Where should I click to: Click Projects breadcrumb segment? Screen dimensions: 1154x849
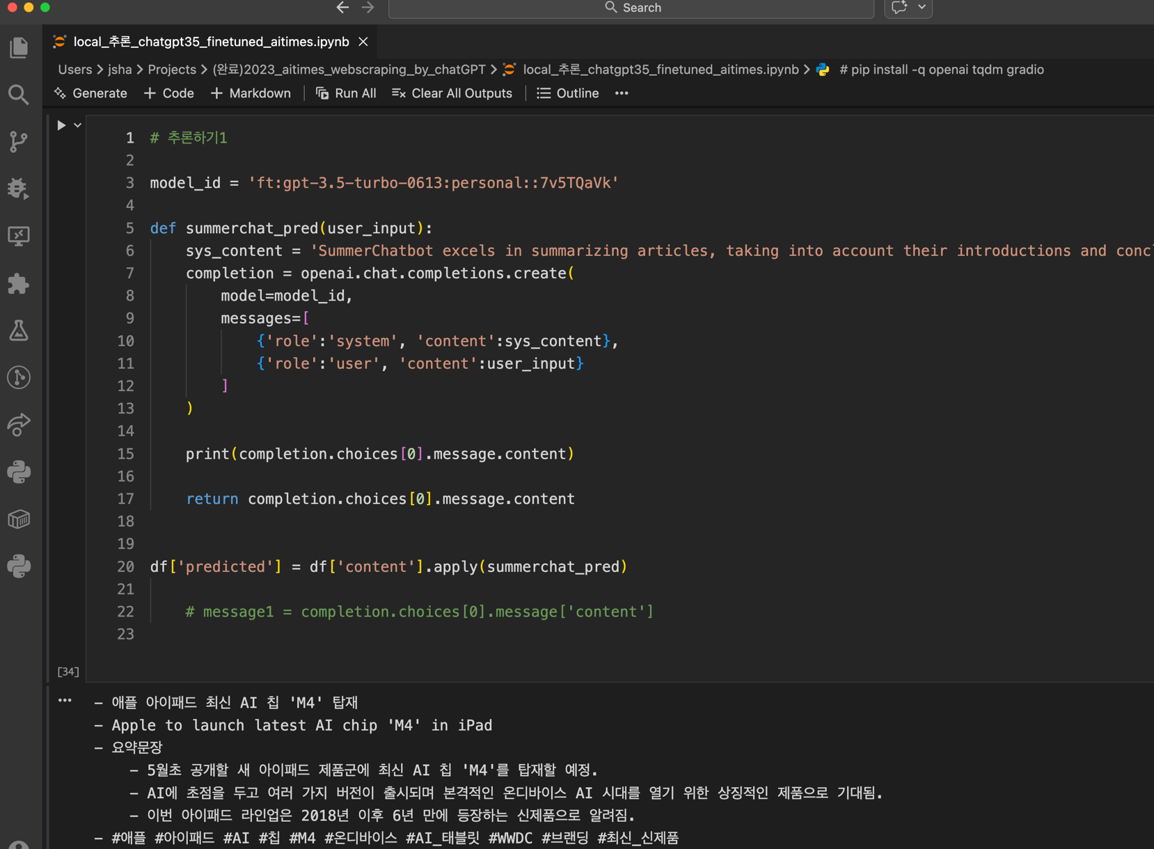[x=172, y=70]
